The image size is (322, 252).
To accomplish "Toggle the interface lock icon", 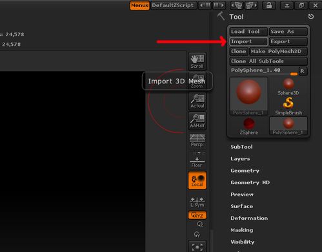I will click(269, 5).
